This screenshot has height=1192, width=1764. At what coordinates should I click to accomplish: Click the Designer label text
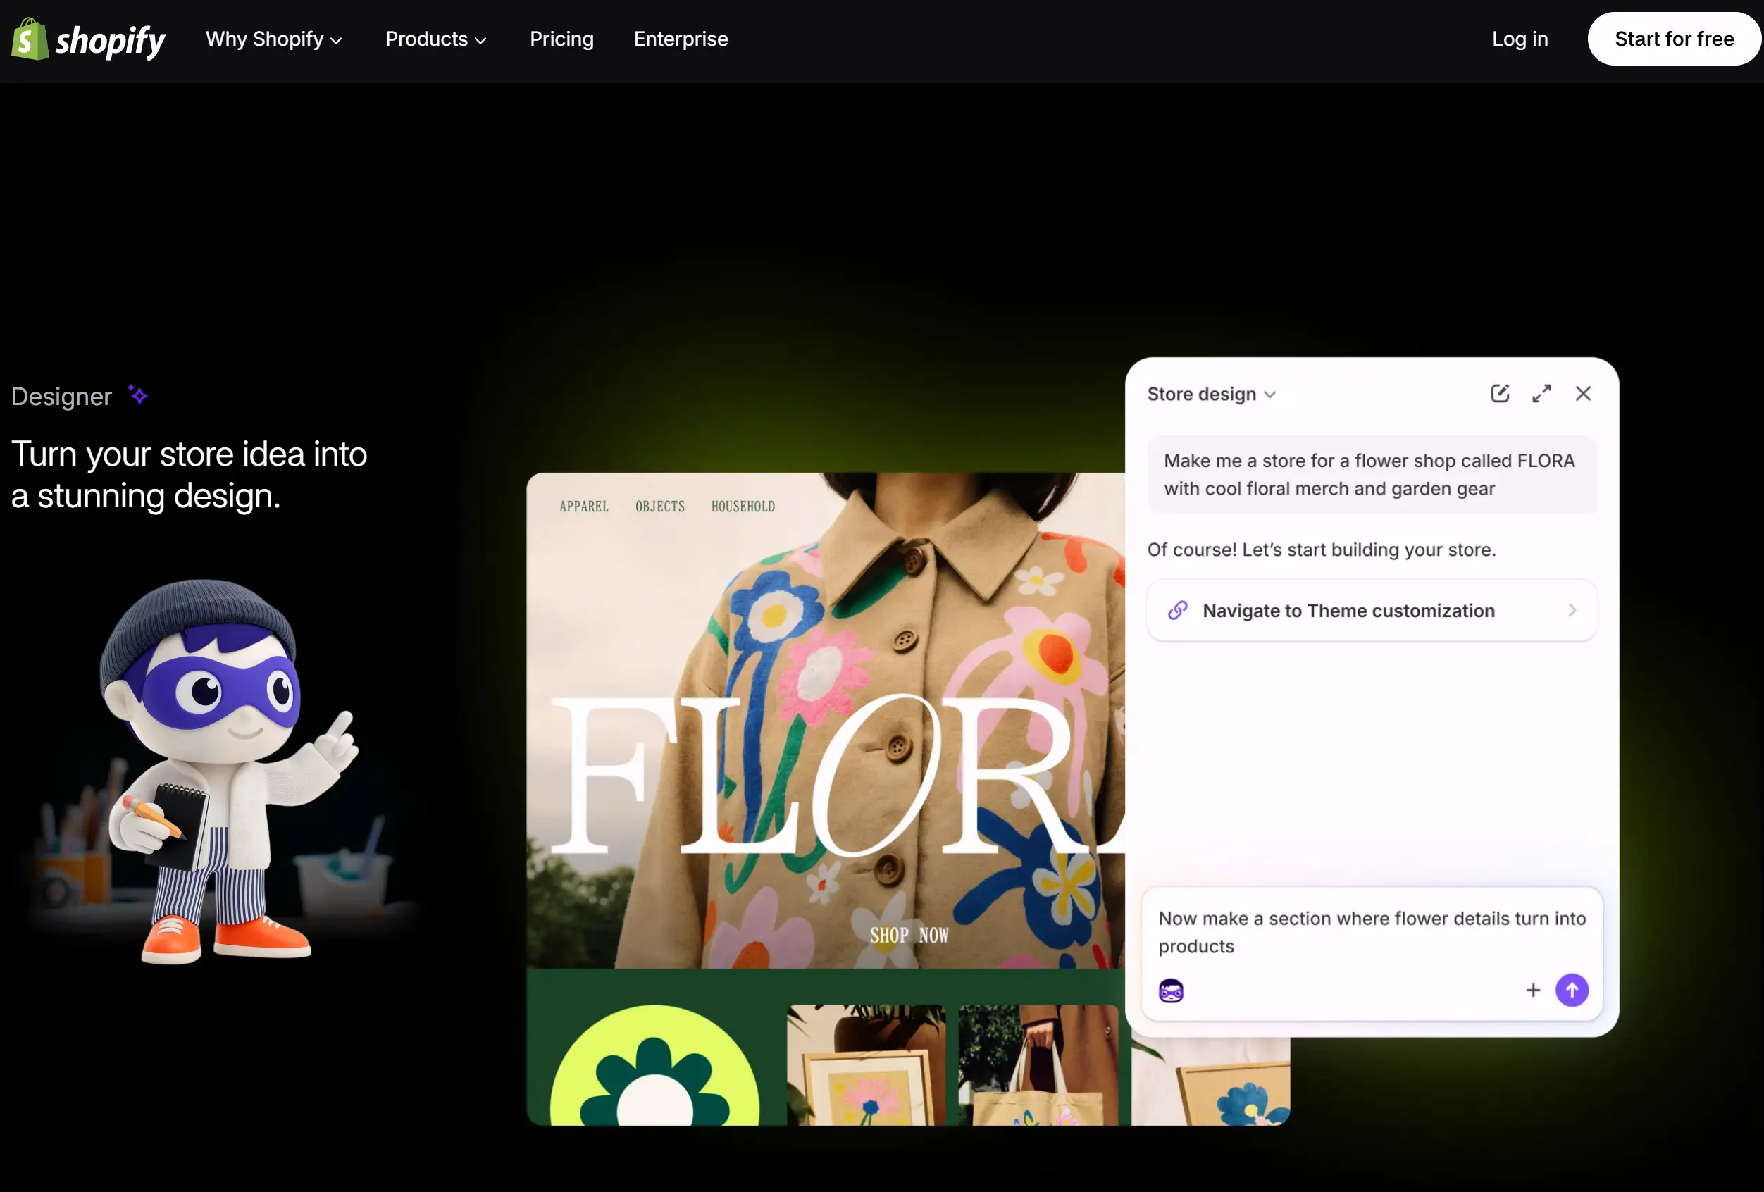61,397
